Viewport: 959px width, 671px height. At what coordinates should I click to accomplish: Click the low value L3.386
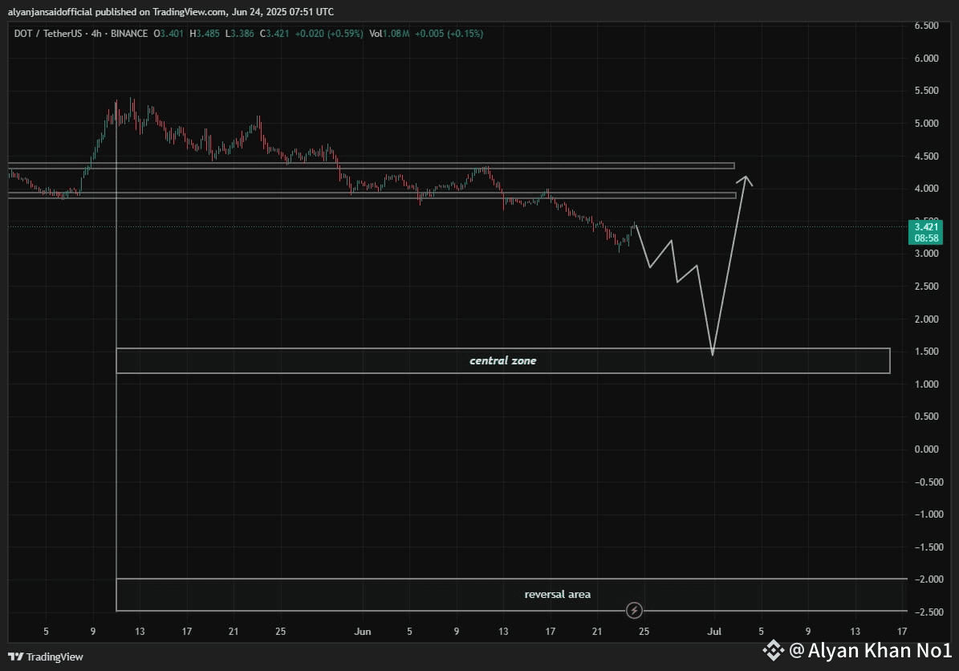pos(240,34)
